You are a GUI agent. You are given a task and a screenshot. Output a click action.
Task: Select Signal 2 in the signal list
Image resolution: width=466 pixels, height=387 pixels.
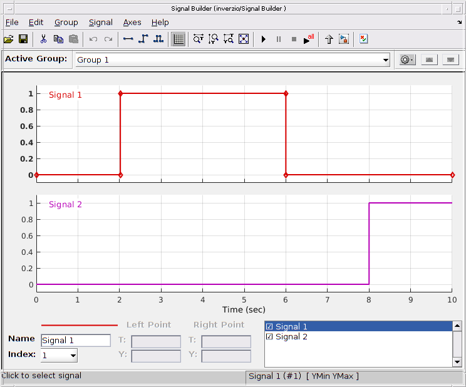click(x=358, y=337)
